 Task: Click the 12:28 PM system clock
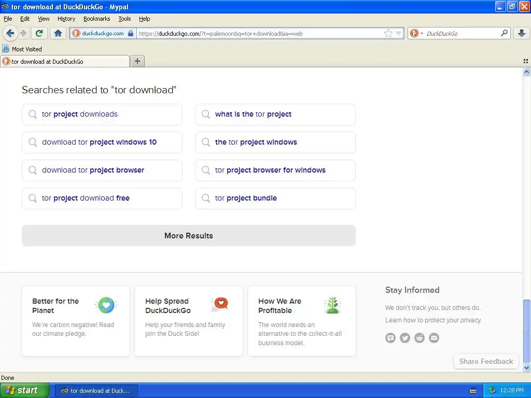[x=512, y=391]
